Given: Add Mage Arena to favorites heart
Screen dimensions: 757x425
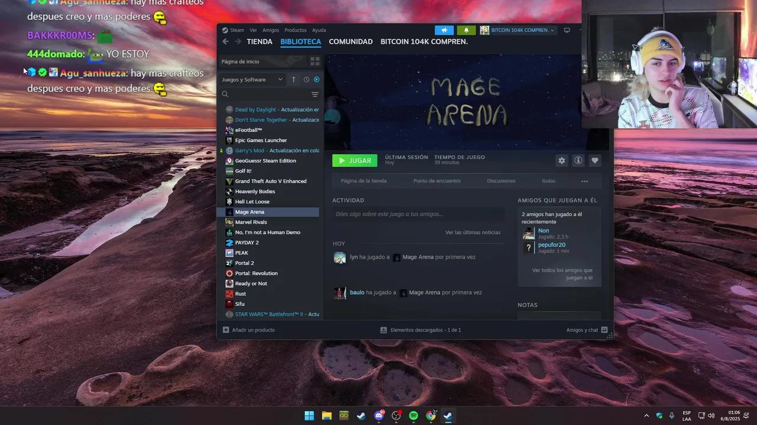Looking at the screenshot, I should [595, 161].
